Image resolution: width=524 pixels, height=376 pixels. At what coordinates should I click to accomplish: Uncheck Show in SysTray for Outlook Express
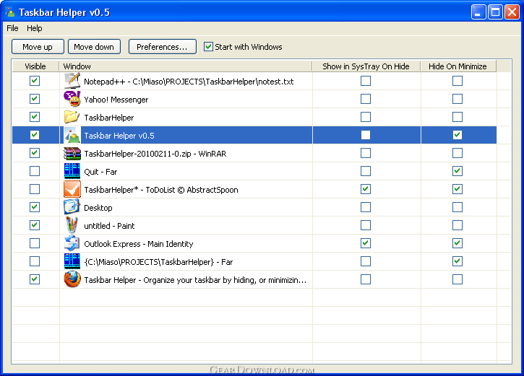coord(366,243)
